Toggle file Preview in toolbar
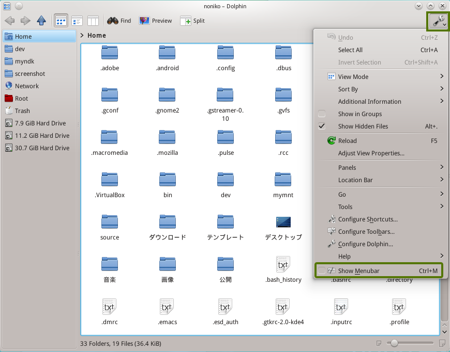450x352 pixels. pyautogui.click(x=155, y=21)
